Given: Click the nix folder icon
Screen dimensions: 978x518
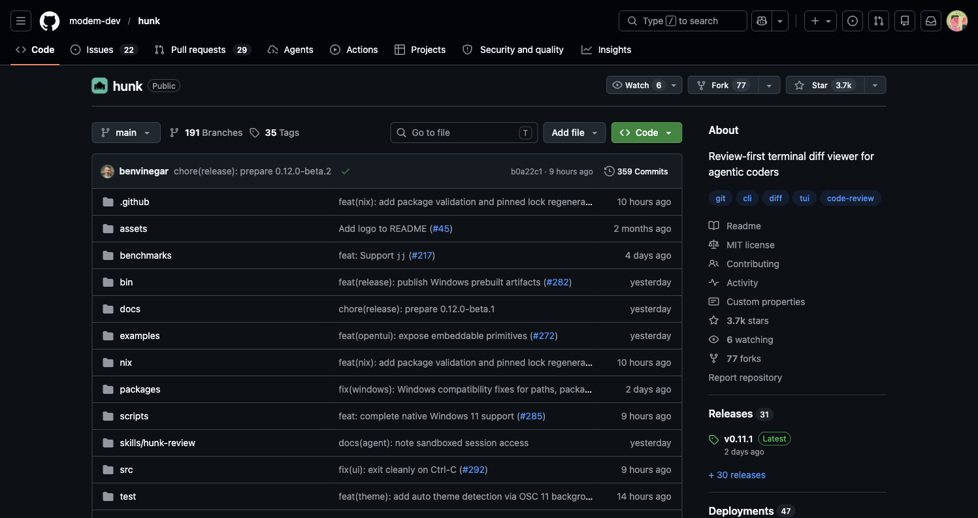Looking at the screenshot, I should click(x=108, y=363).
